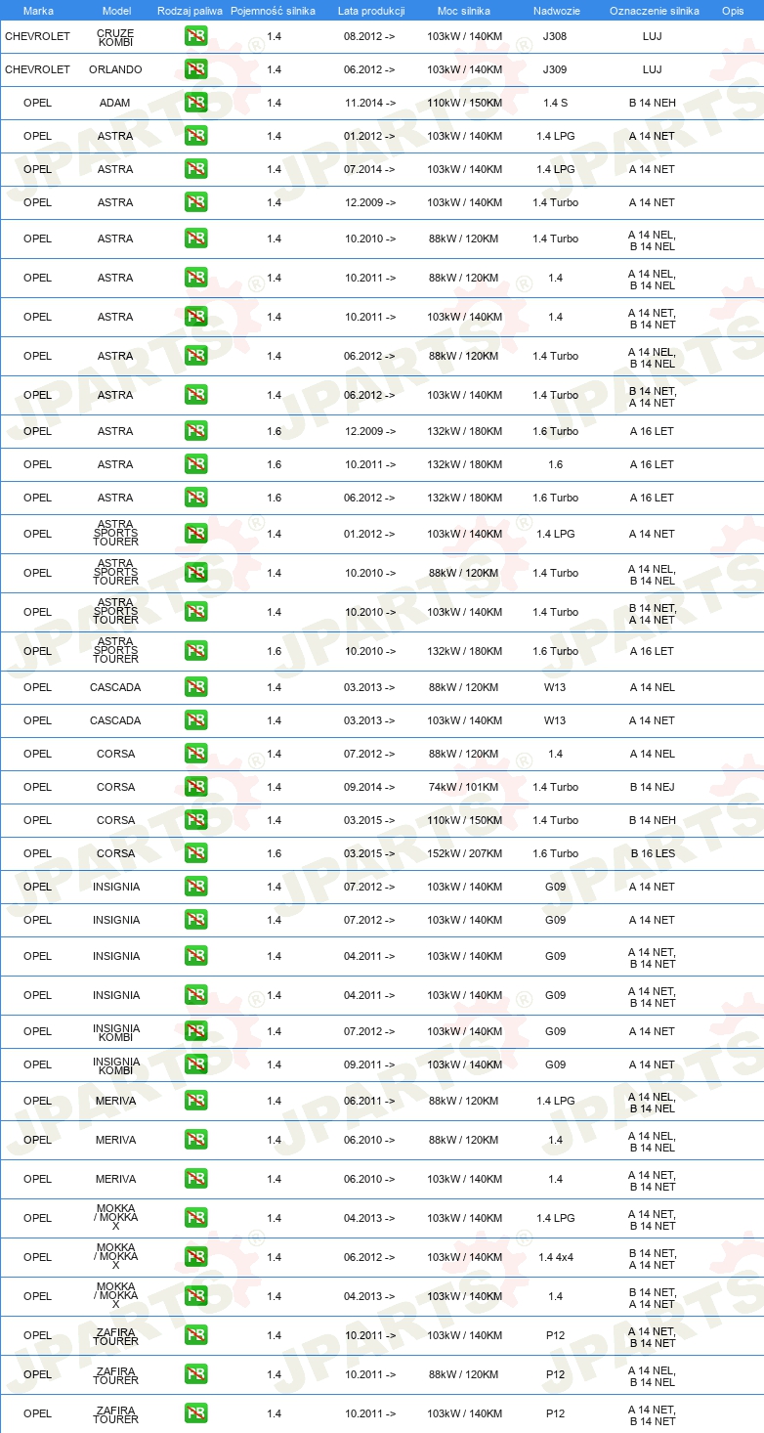Click the J308 body code cell
The image size is (764, 1433).
(555, 36)
